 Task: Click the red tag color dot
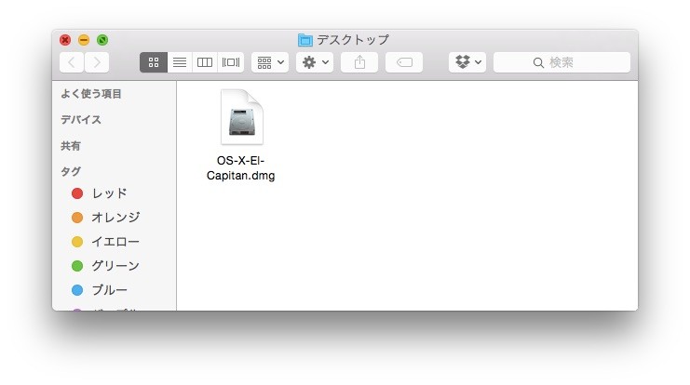77,193
